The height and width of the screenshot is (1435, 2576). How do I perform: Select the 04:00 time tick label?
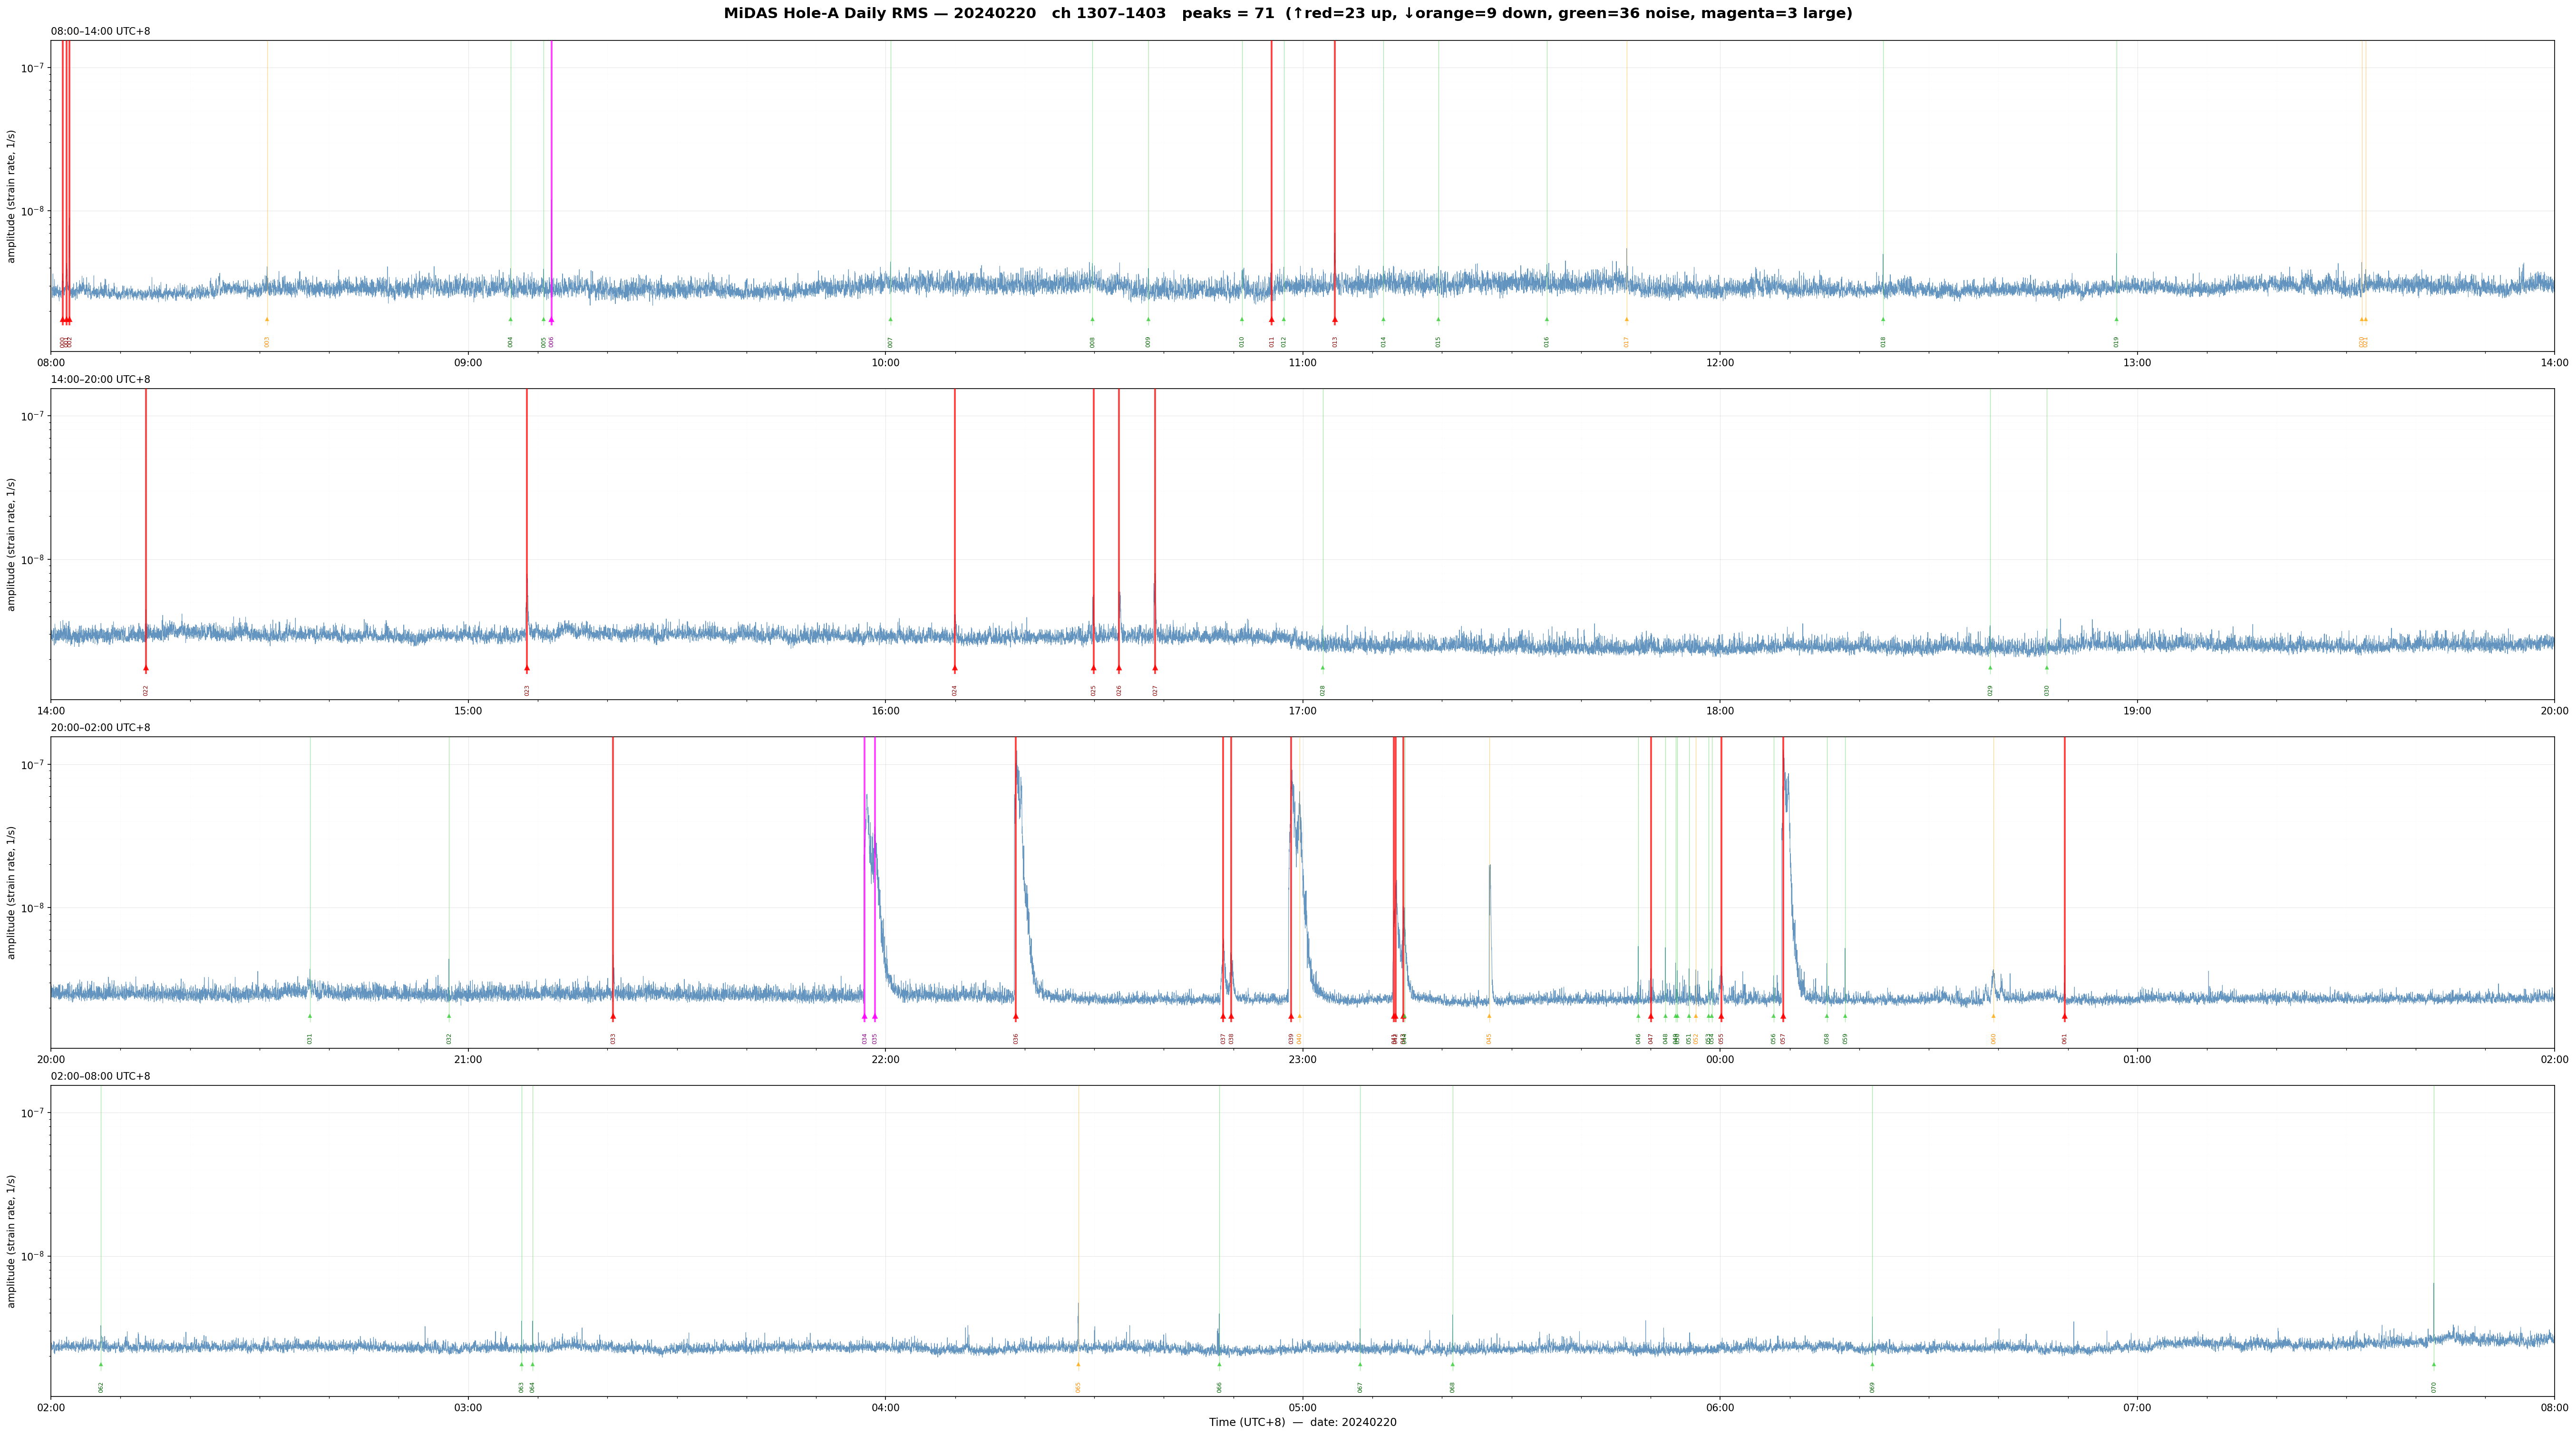pyautogui.click(x=885, y=1408)
